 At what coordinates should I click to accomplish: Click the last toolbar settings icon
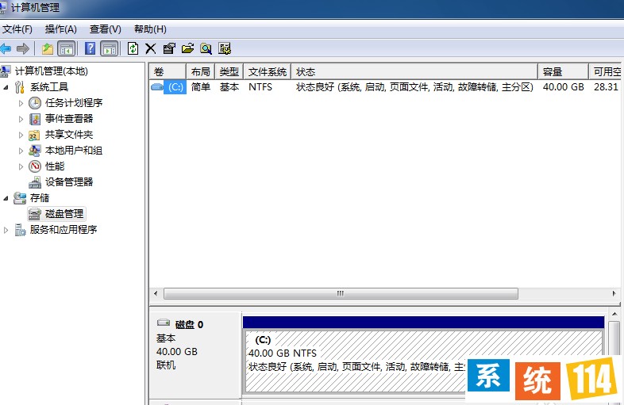click(225, 49)
